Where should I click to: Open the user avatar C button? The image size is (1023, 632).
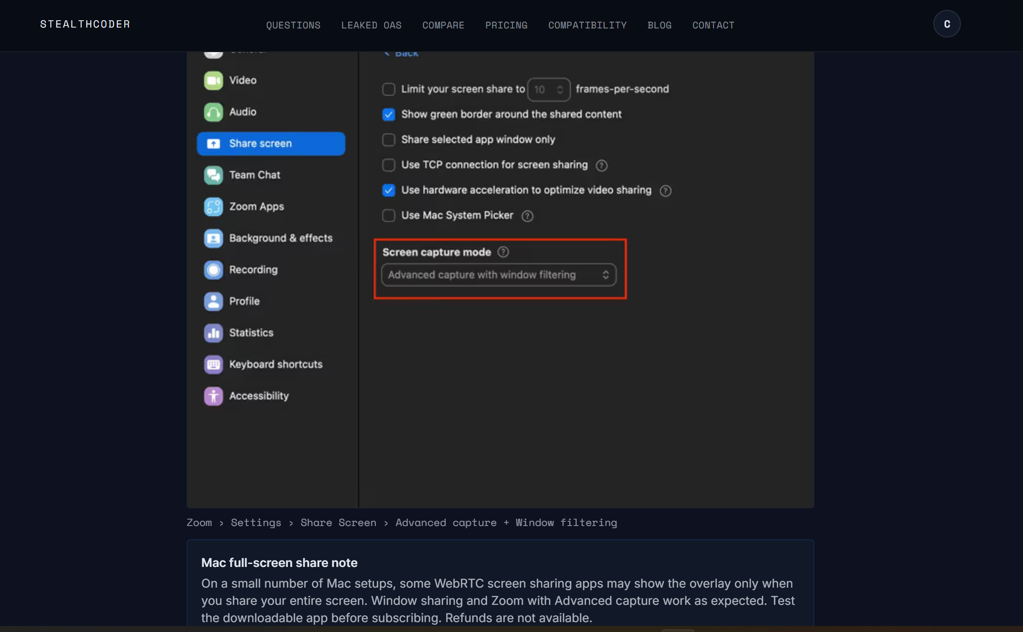[x=947, y=24]
